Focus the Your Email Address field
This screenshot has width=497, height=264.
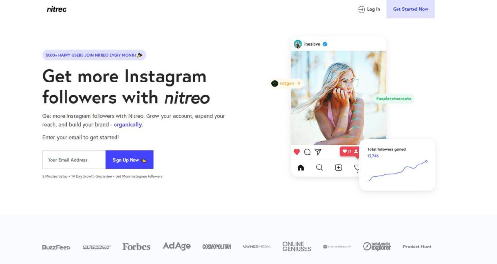(x=74, y=160)
